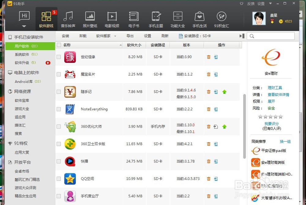Click the 我要评分 rating link
The height and width of the screenshot is (205, 306).
[271, 124]
